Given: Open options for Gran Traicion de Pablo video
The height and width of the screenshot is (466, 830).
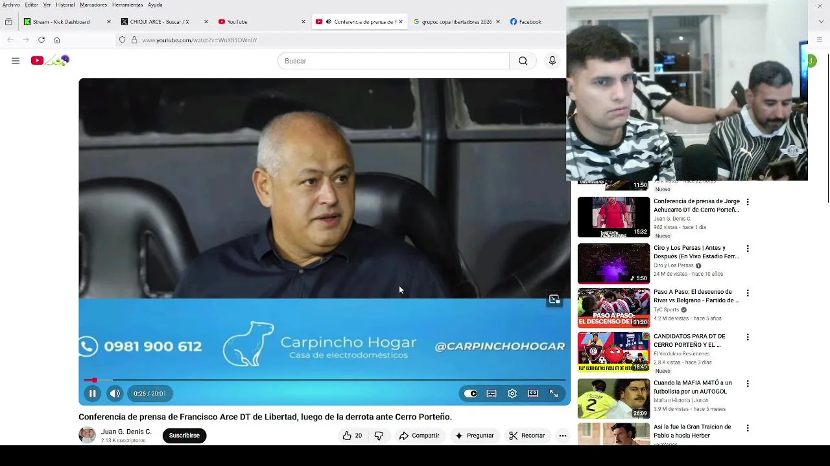Looking at the screenshot, I should click(748, 428).
